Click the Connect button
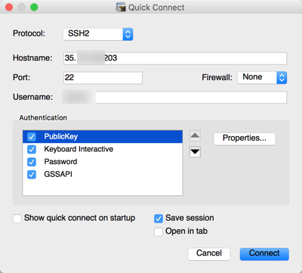Screen dimensions: 302x273 pos(264,254)
